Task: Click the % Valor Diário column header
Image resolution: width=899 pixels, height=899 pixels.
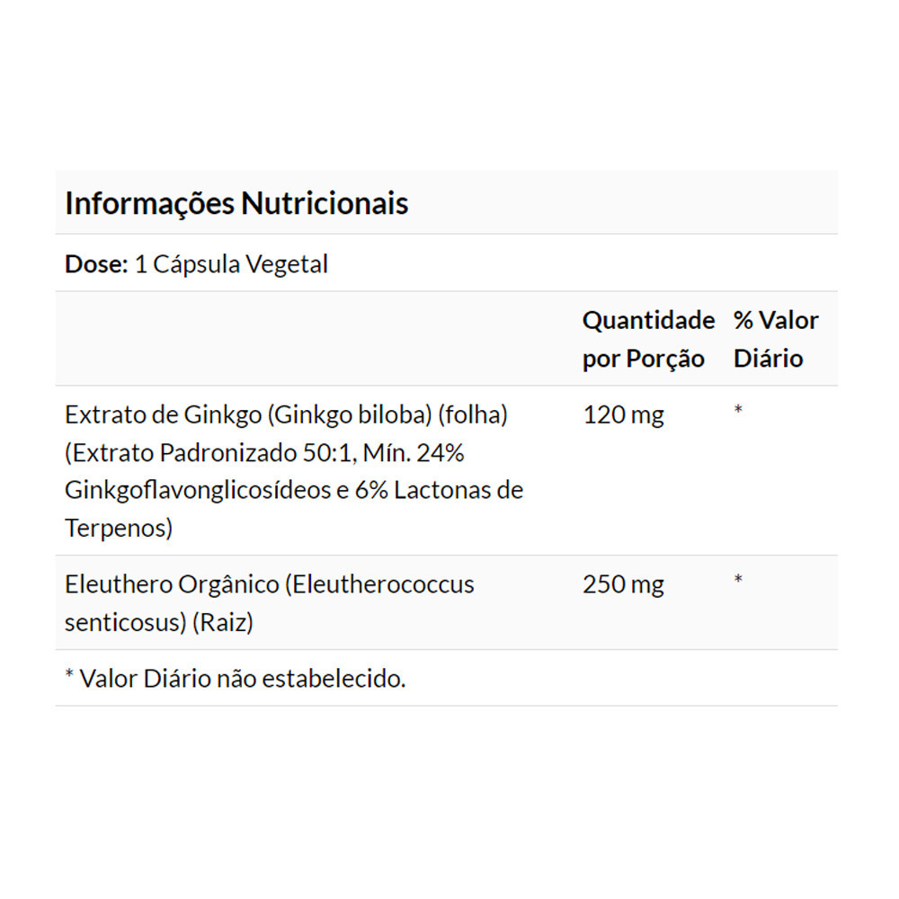Action: click(x=775, y=339)
